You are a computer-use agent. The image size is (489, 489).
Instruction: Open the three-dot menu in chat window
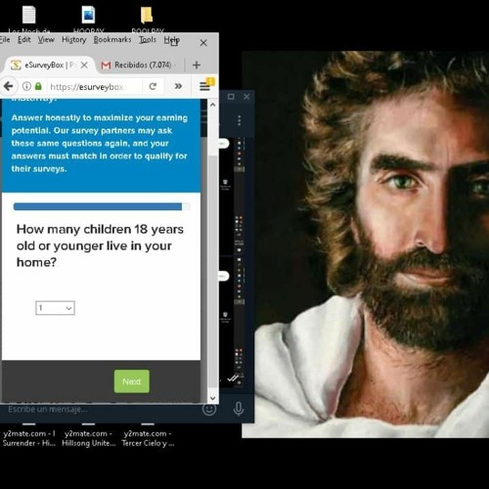240,120
